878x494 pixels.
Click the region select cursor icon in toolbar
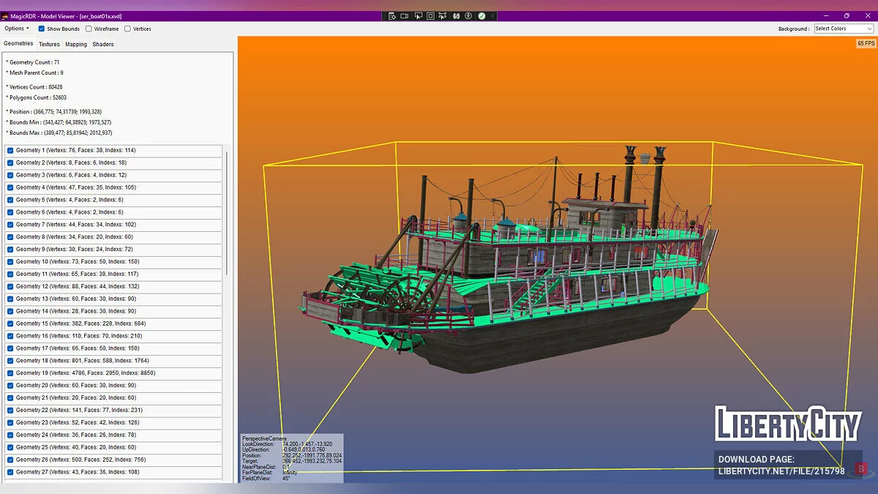pyautogui.click(x=443, y=15)
